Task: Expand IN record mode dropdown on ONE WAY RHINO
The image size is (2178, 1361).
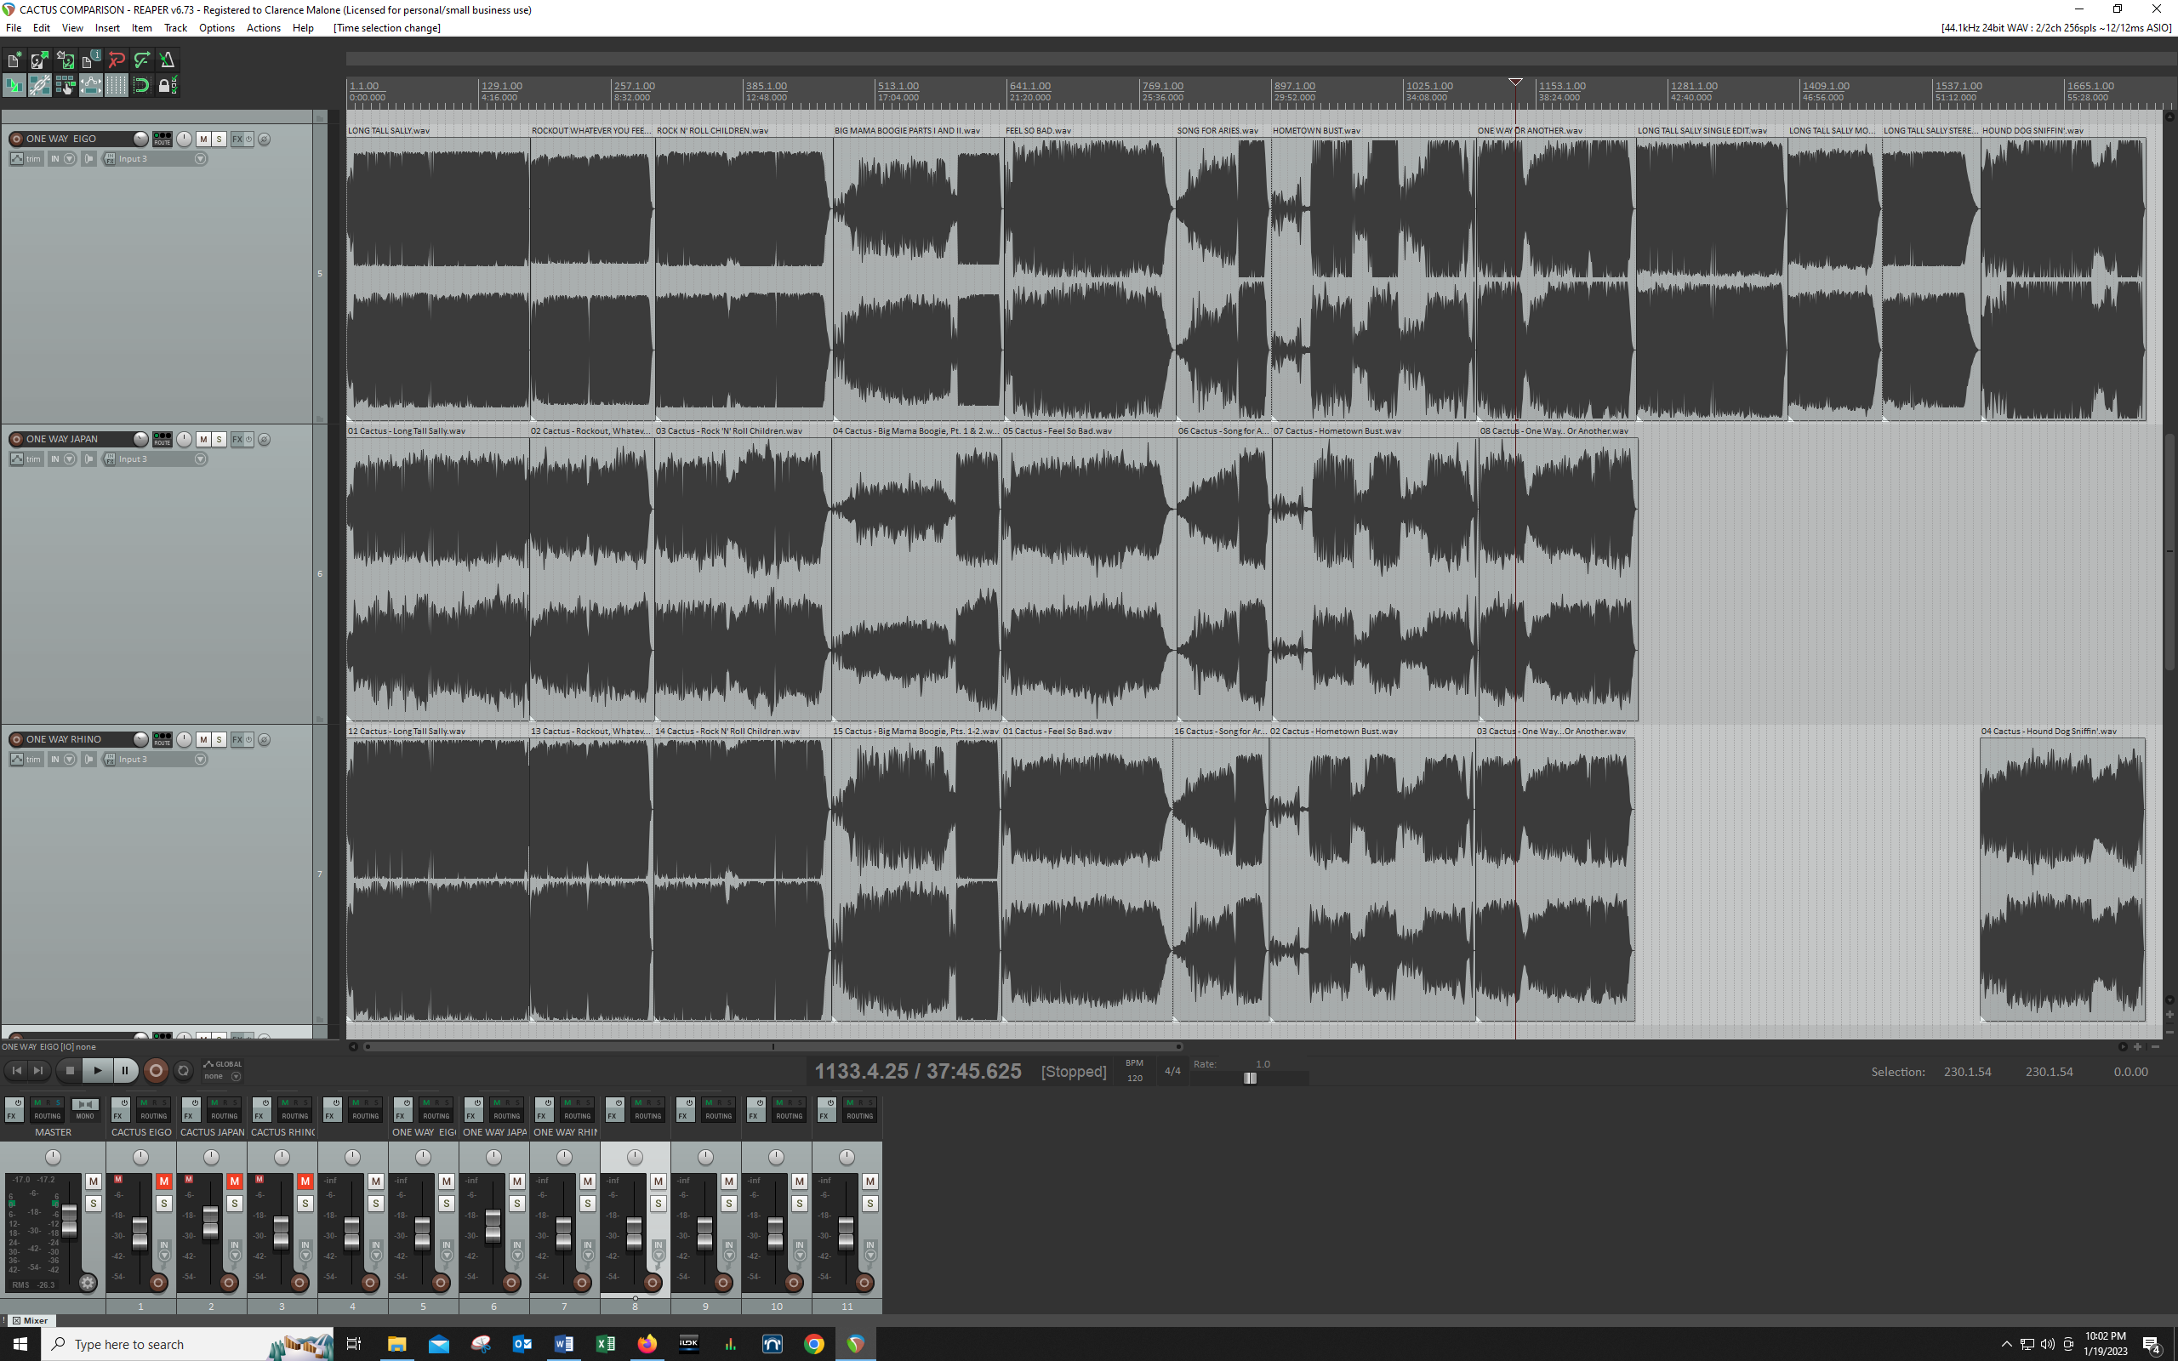Action: [69, 760]
